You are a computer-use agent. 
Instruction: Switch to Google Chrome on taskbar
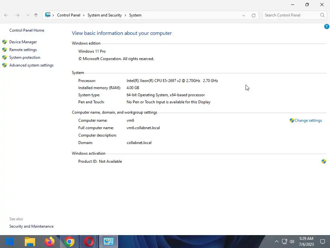coord(69,242)
